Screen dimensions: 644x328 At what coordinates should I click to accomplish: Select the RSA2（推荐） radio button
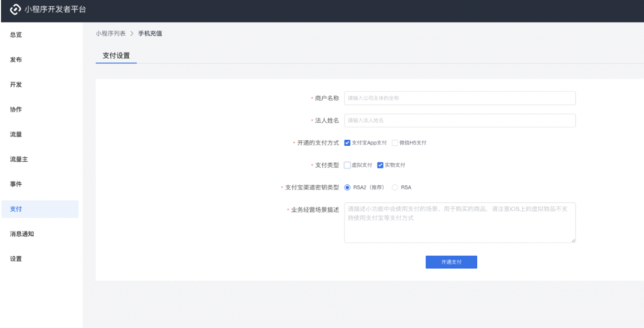tap(347, 188)
